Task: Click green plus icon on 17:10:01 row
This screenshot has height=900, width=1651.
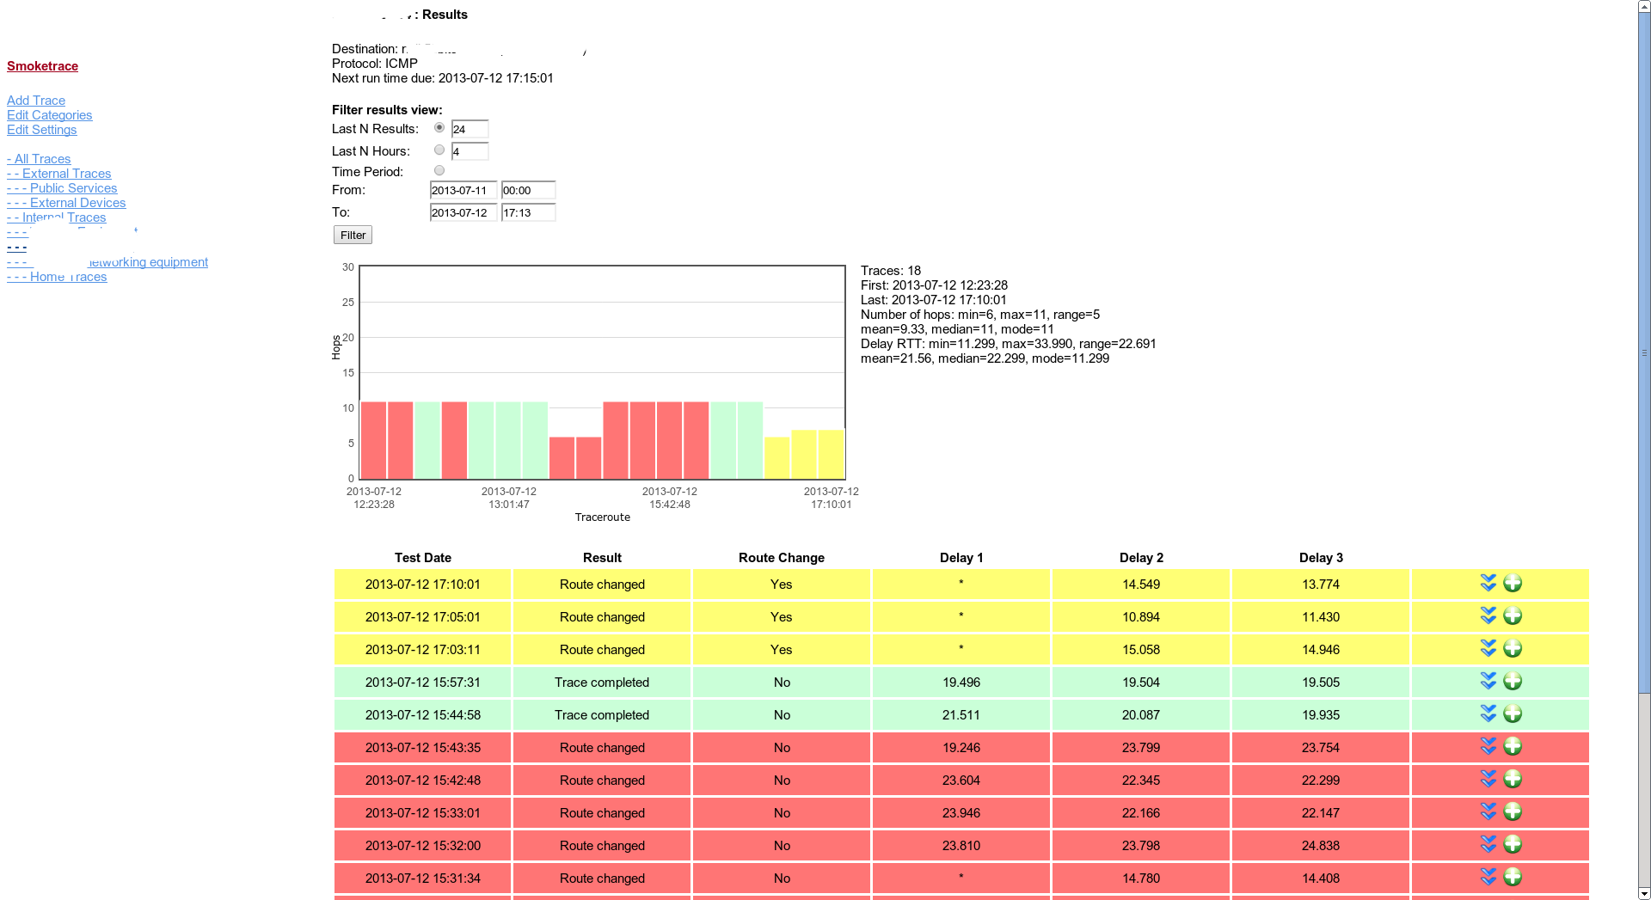Action: click(x=1513, y=584)
